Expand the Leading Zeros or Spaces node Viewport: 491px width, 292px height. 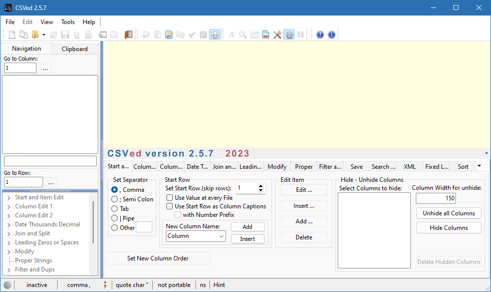pyautogui.click(x=9, y=243)
